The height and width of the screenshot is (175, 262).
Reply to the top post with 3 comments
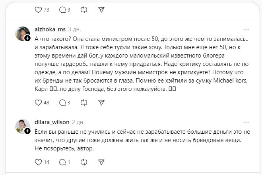(x=62, y=9)
